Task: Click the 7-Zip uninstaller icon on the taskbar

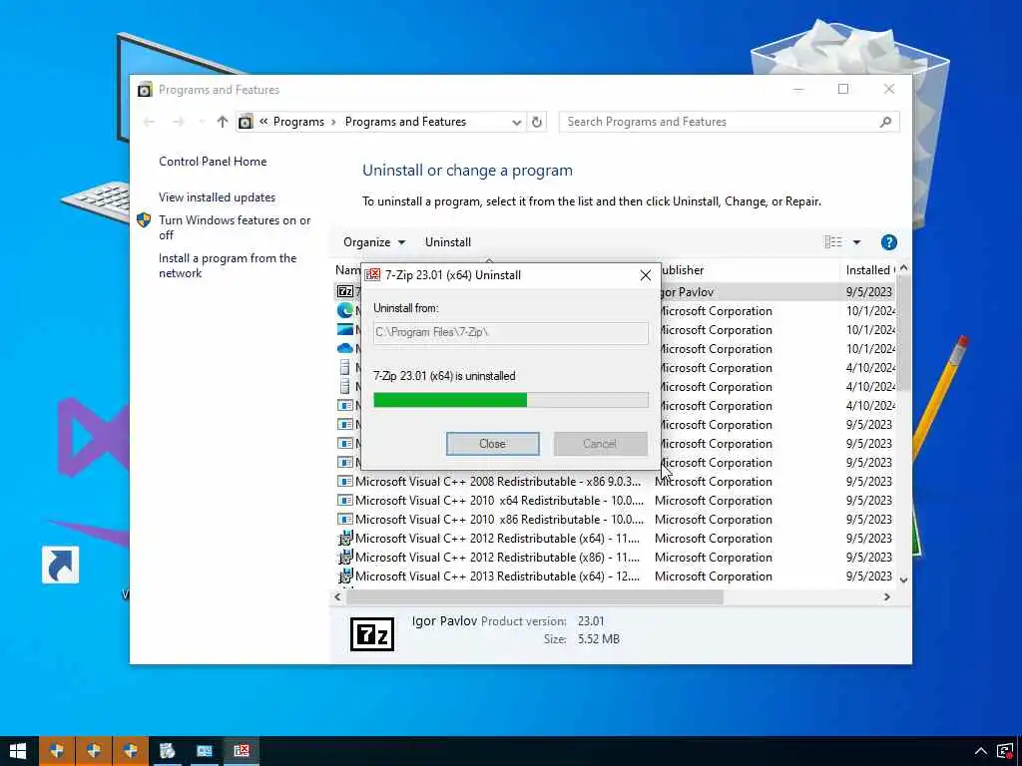Action: point(242,751)
